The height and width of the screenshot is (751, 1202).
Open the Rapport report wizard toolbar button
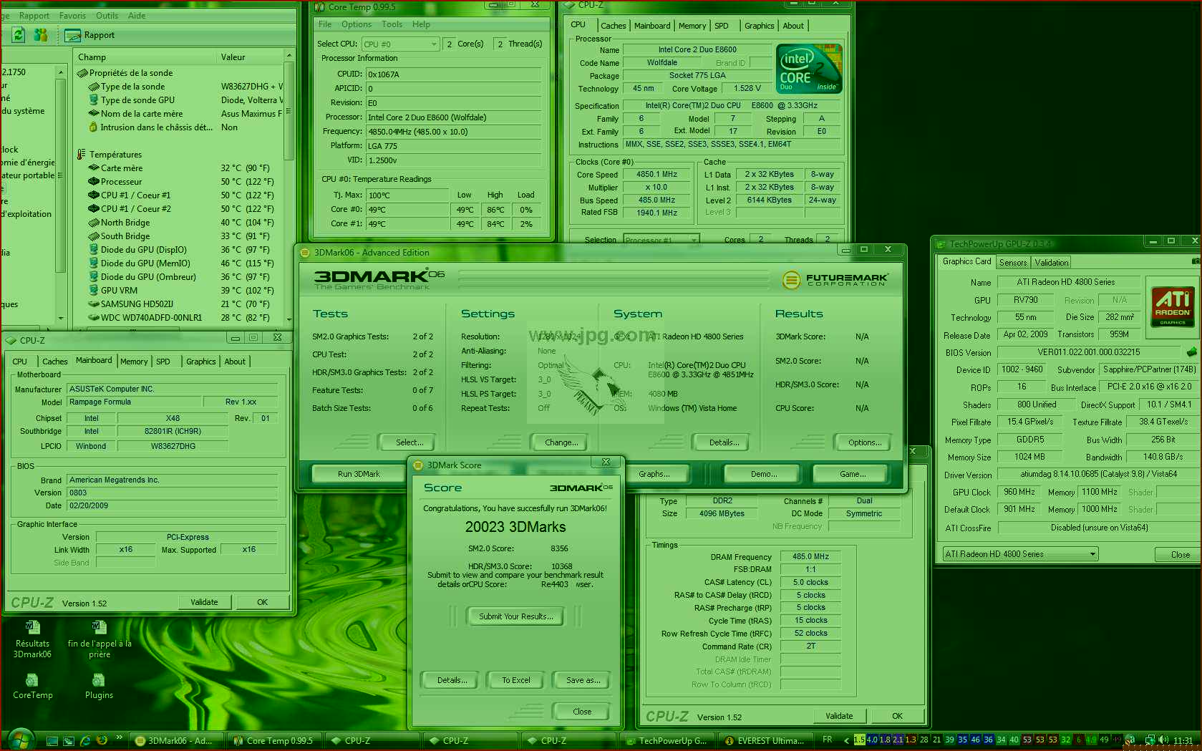click(x=89, y=35)
